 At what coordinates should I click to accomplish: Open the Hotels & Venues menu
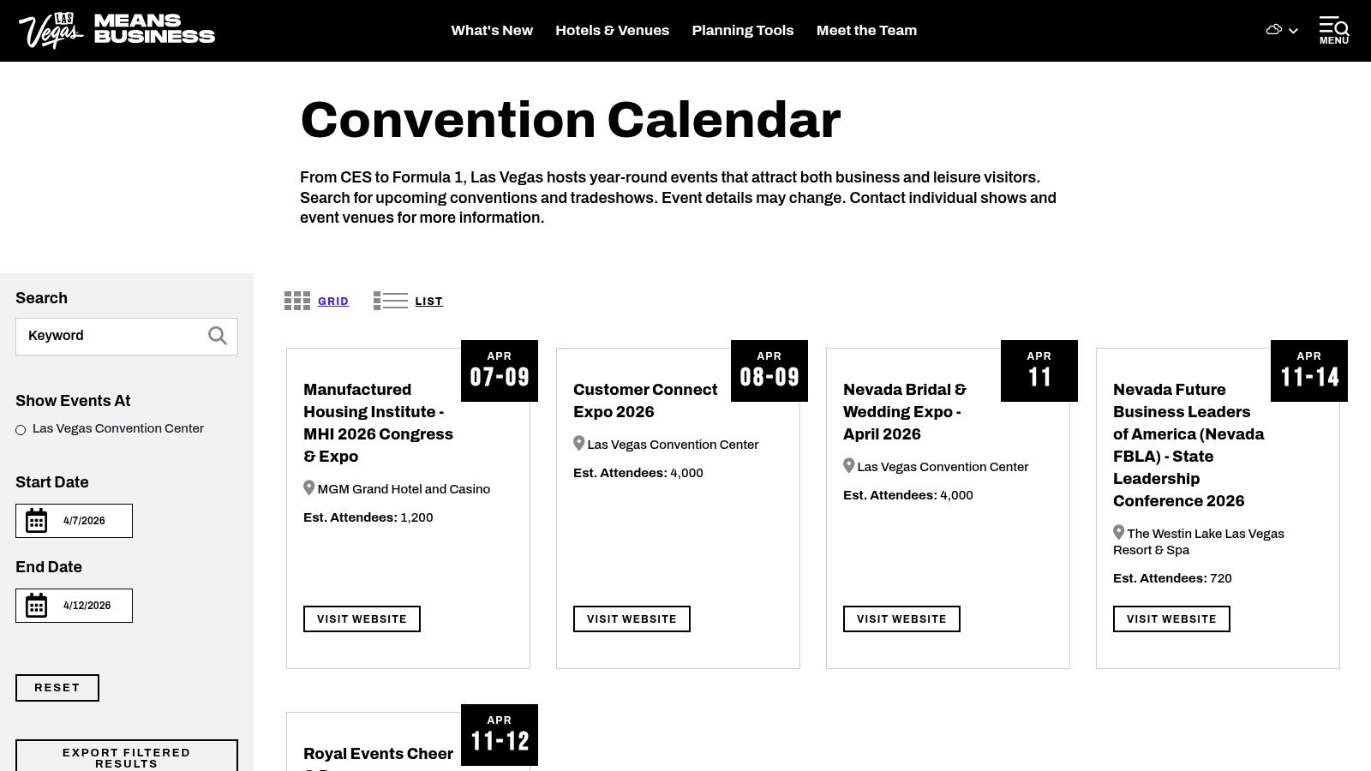click(x=613, y=30)
